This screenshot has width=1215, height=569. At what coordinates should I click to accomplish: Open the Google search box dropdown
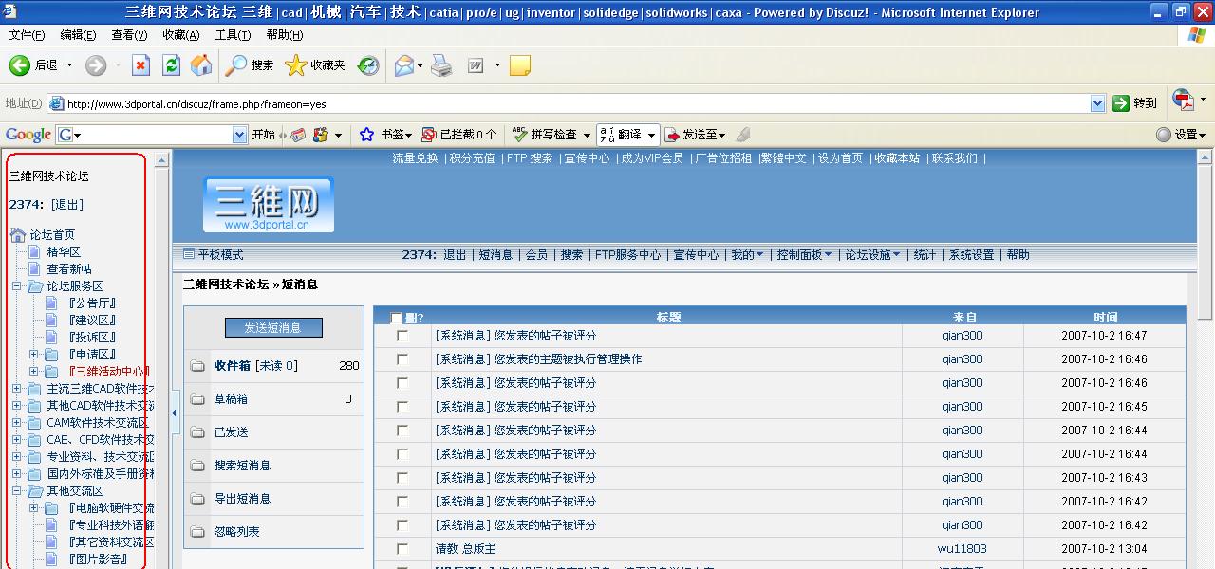[239, 135]
